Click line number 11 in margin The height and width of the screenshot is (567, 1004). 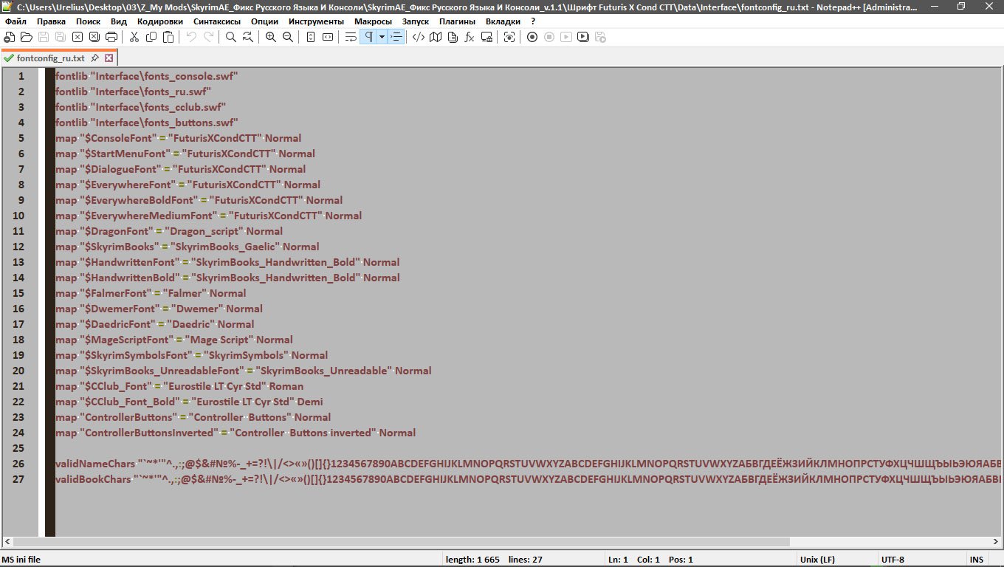point(18,231)
